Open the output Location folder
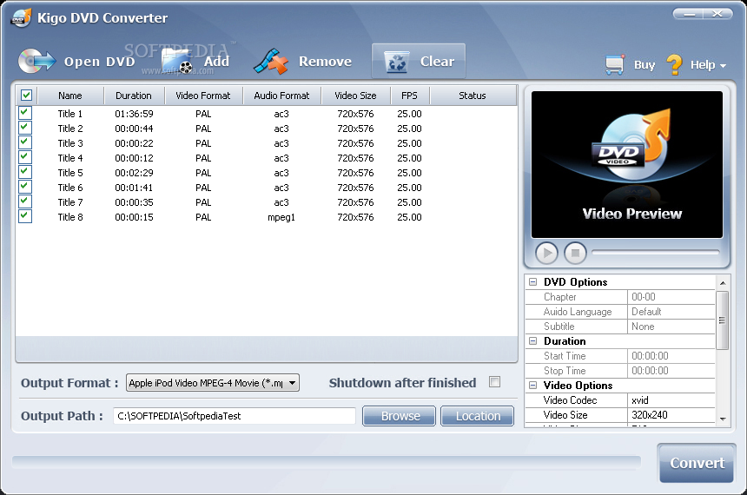This screenshot has height=495, width=747. [x=478, y=416]
